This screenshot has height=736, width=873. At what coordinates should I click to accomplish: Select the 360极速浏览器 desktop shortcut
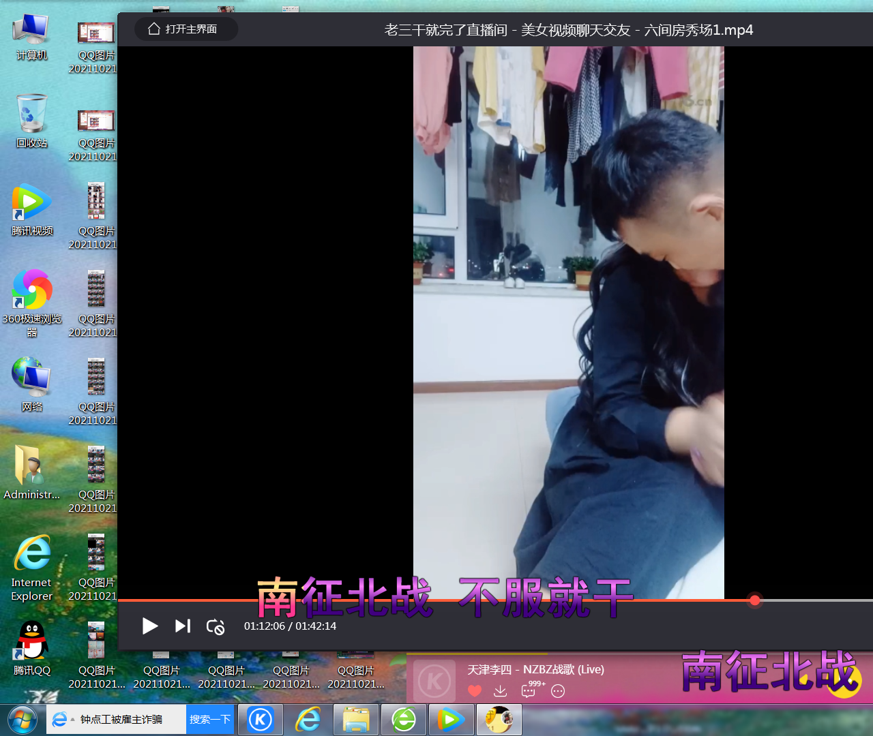(31, 303)
